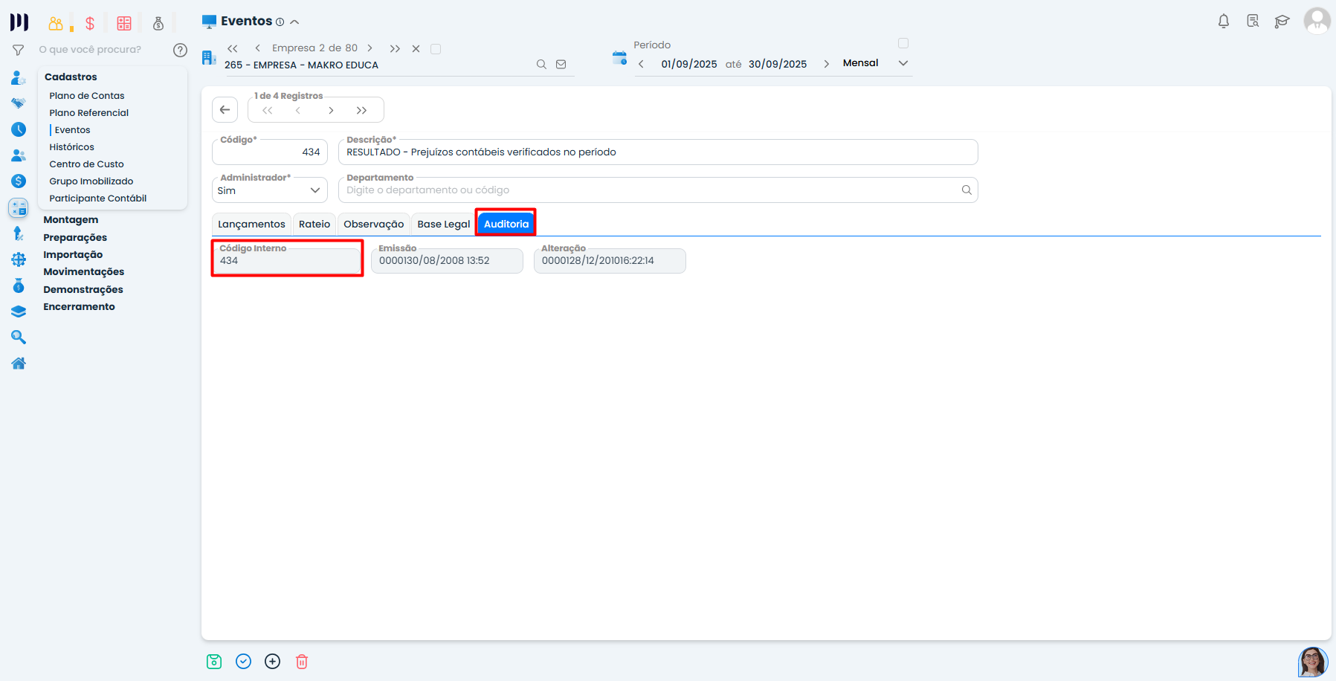Expand the Mensal period dropdown
Image resolution: width=1336 pixels, height=681 pixels.
[x=903, y=63]
